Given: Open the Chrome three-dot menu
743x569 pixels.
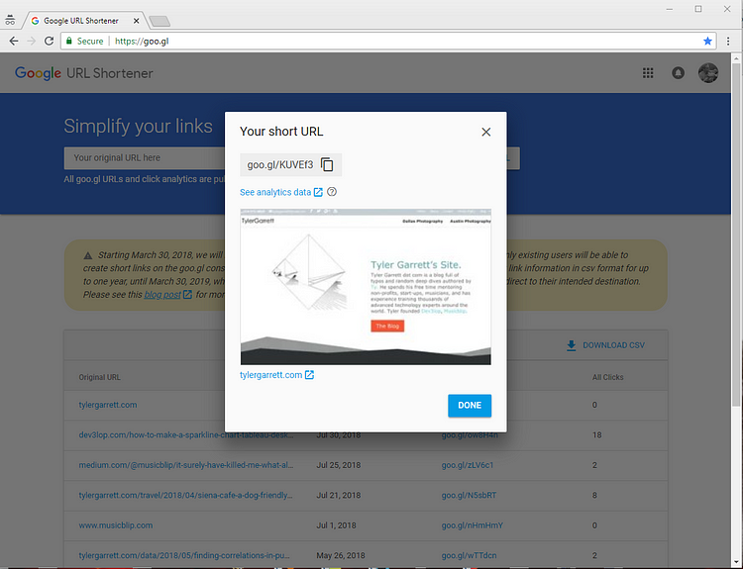Looking at the screenshot, I should pyautogui.click(x=728, y=42).
